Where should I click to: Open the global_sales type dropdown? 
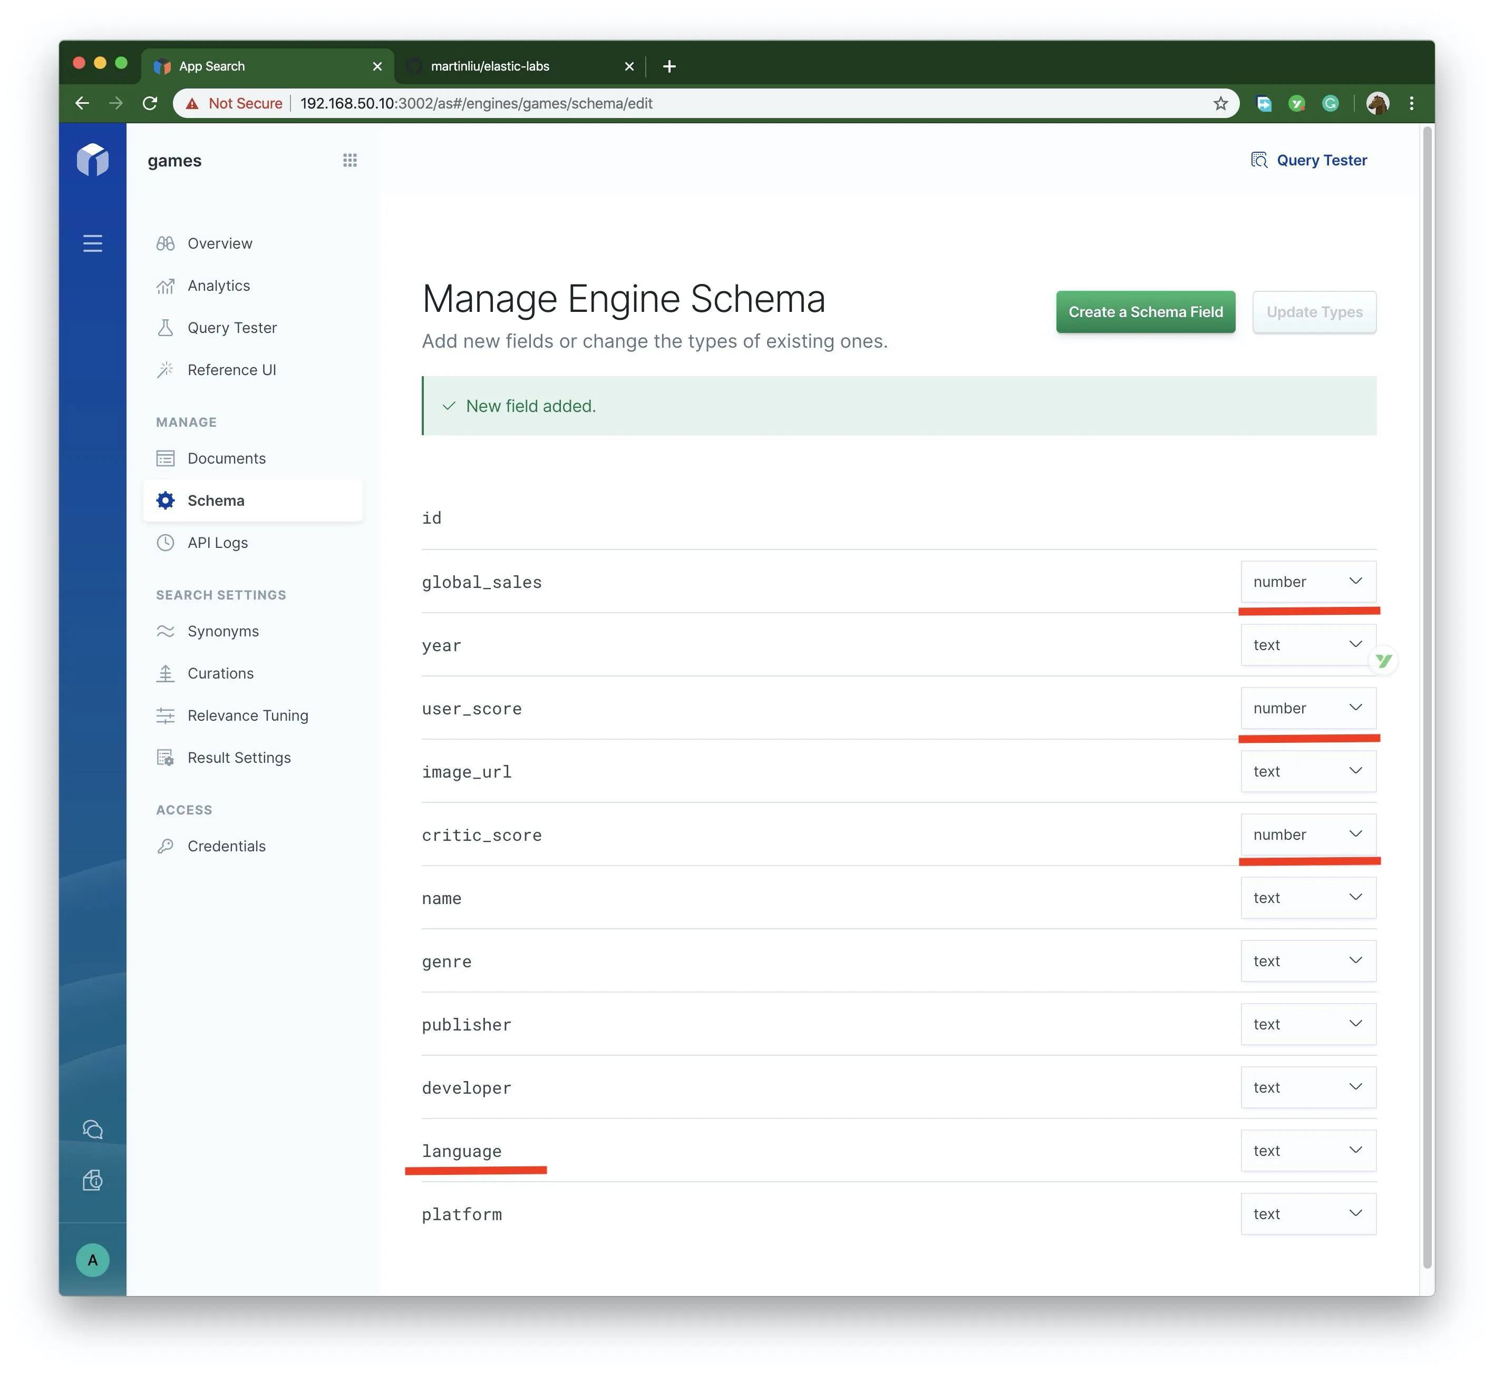(x=1307, y=582)
